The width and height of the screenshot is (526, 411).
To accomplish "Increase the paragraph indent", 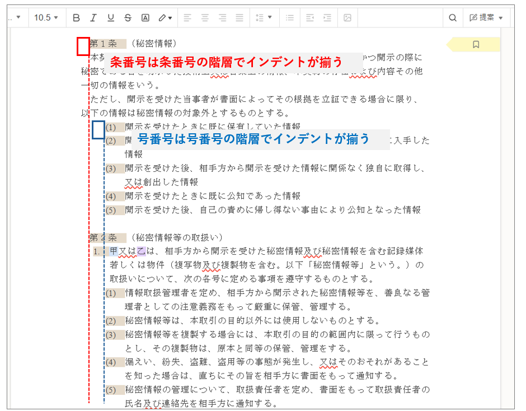I will point(327,18).
